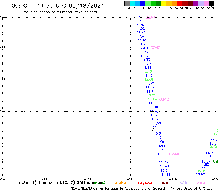
Task: Click the wave height value 11.08
Action: point(156,123)
